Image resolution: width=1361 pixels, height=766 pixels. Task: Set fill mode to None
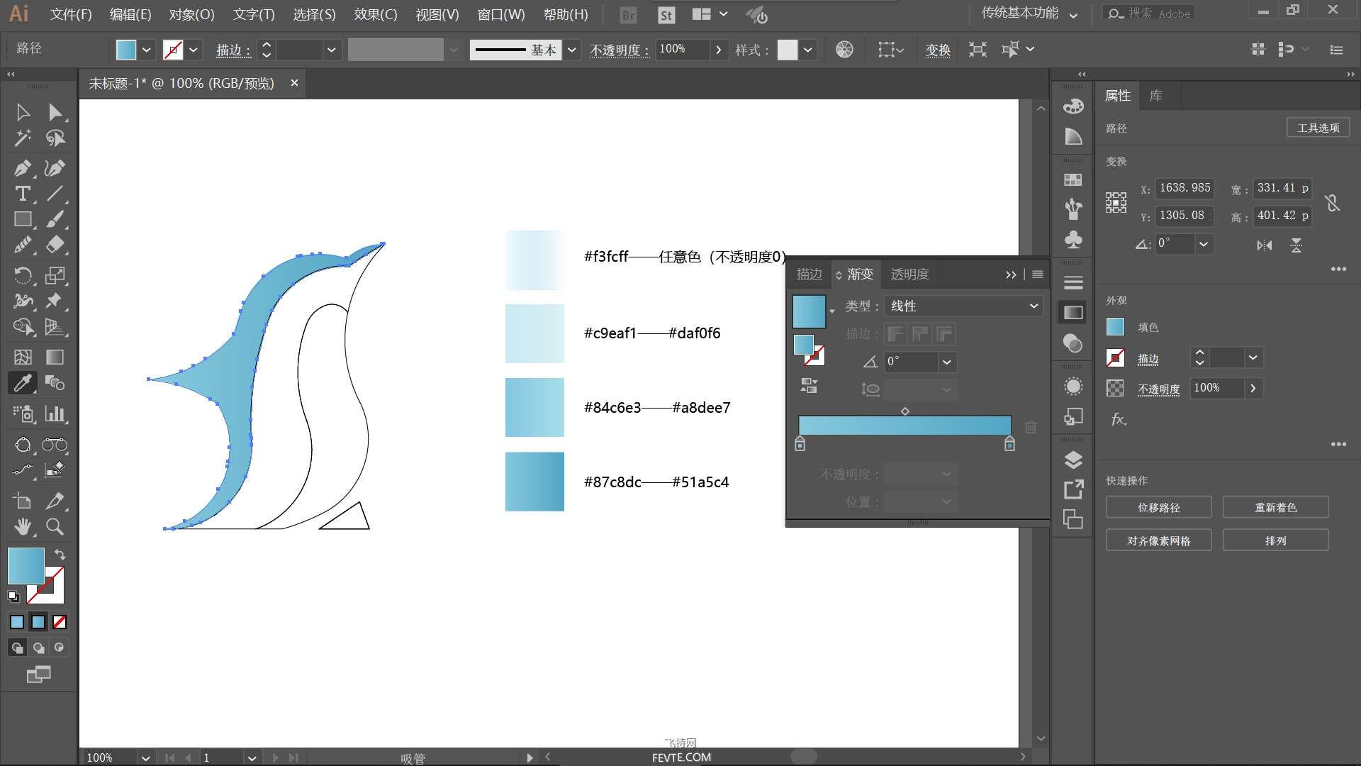(x=60, y=622)
